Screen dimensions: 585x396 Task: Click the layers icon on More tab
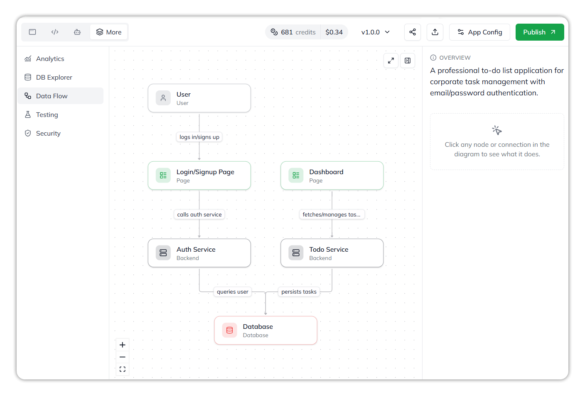click(x=100, y=32)
